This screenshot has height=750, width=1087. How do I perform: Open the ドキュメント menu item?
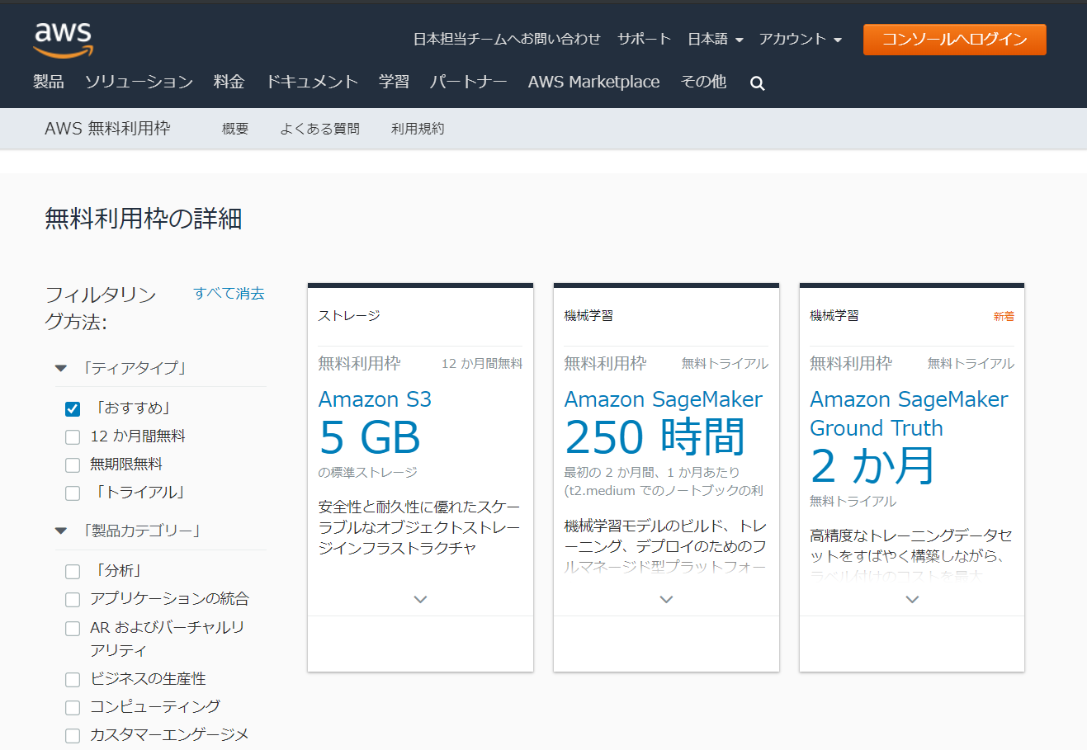[312, 82]
